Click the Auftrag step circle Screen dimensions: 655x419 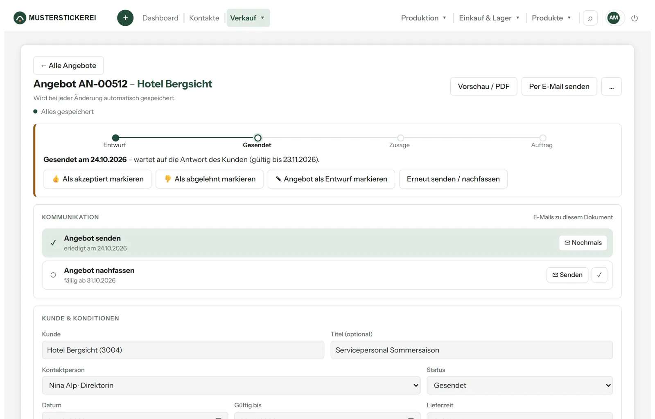click(543, 138)
